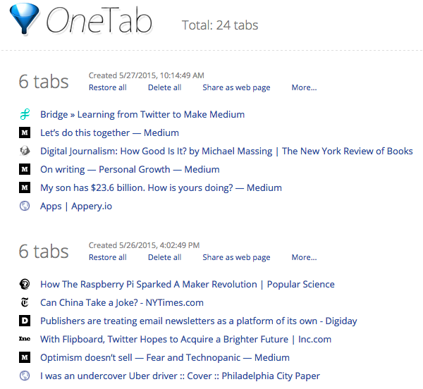
Task: Click the New York Review of Books favicon
Action: 25,151
